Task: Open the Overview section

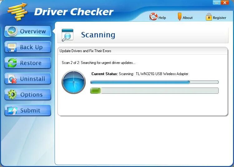Action: [x=28, y=31]
